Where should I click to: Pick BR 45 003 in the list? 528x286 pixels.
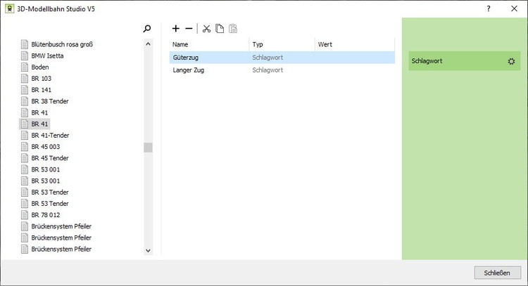coord(46,147)
